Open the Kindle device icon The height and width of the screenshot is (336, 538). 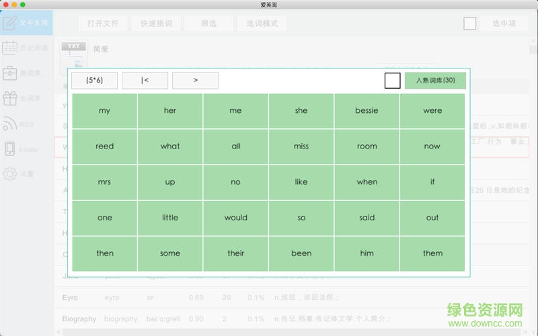(x=9, y=149)
